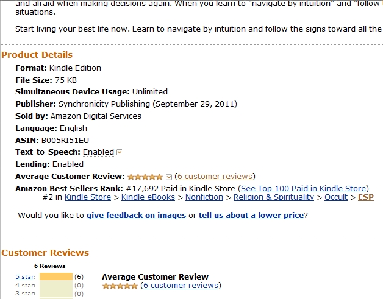Filter reviews by the 5 star link
Viewport: 383px width, 299px height.
pyautogui.click(x=24, y=277)
